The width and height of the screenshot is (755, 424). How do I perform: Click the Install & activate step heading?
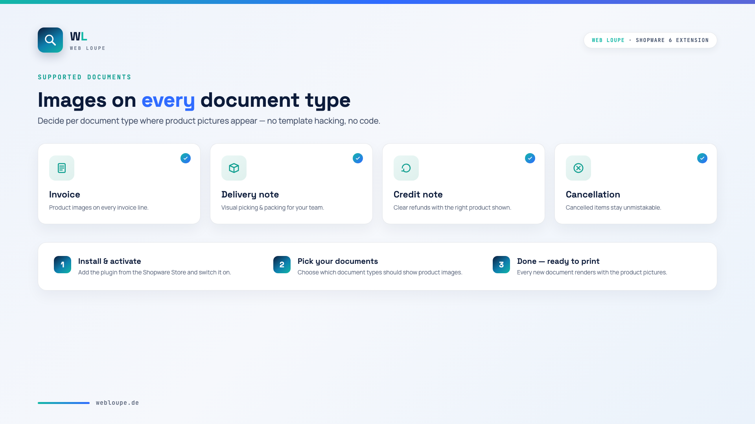tap(110, 261)
